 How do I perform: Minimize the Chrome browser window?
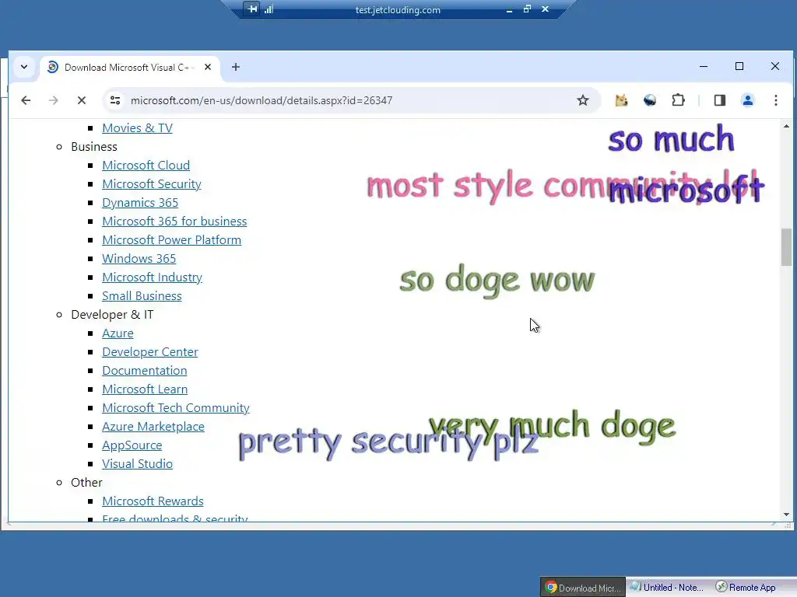pos(704,67)
